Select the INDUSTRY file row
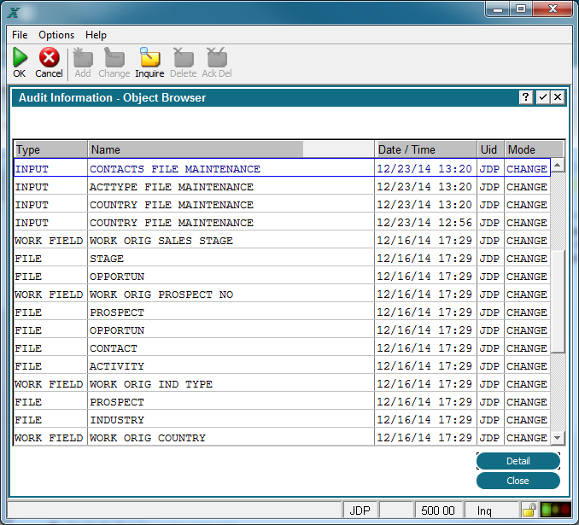 [282, 420]
